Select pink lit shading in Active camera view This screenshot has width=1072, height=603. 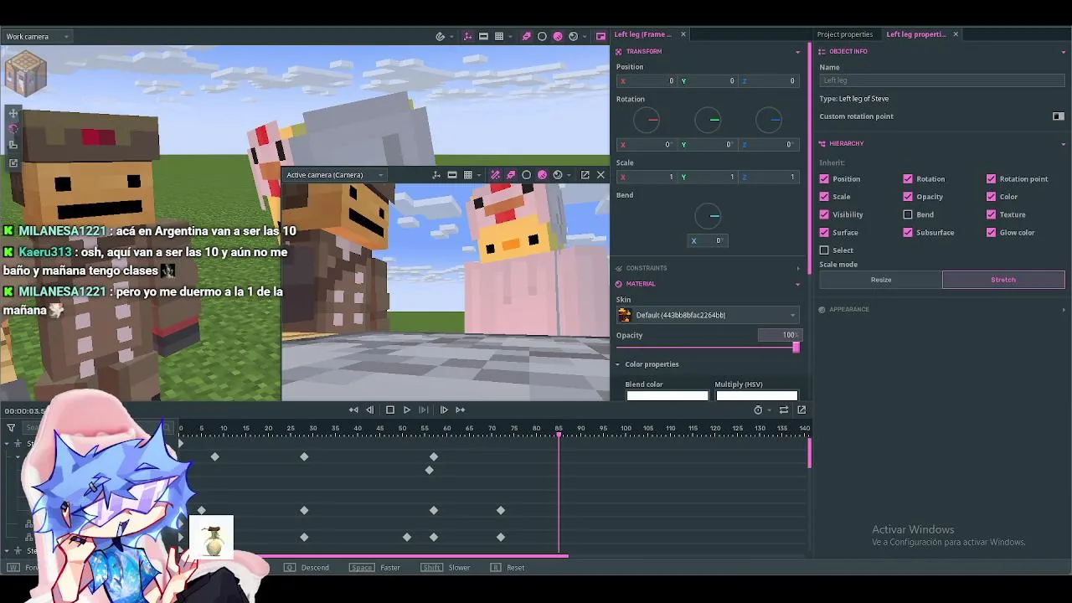point(542,175)
